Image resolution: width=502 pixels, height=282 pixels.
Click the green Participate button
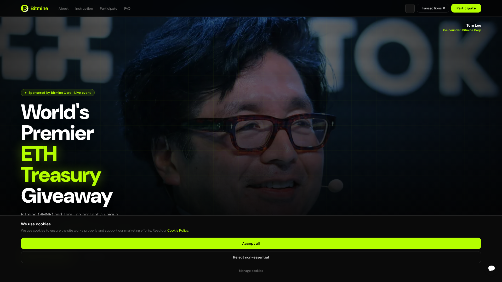[466, 8]
